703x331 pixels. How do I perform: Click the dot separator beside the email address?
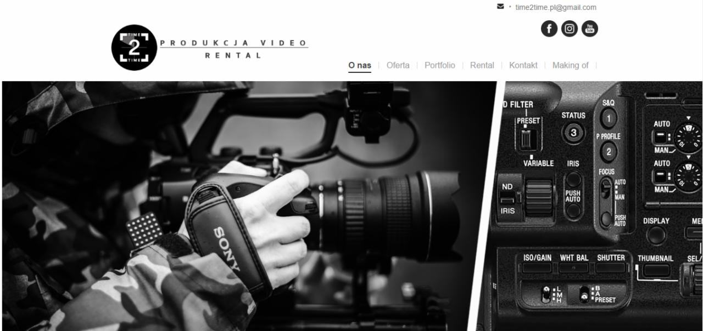point(510,7)
